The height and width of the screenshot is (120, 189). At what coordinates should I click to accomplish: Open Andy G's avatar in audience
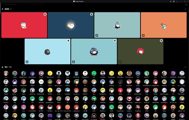tap(50, 82)
